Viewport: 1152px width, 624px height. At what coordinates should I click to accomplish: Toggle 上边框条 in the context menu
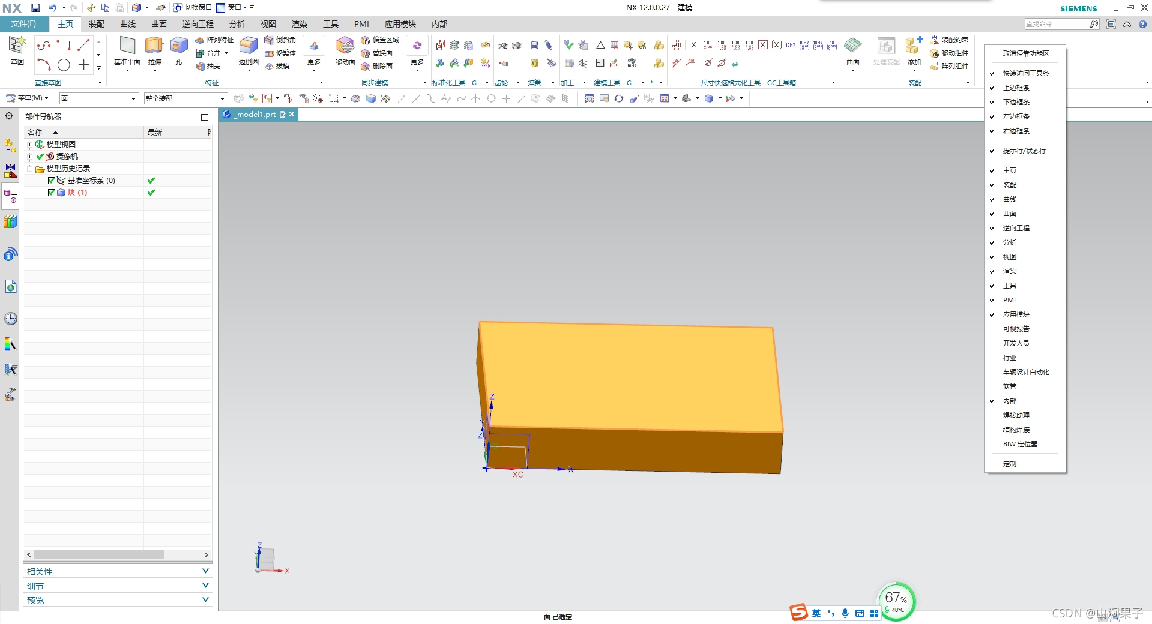pos(1025,88)
